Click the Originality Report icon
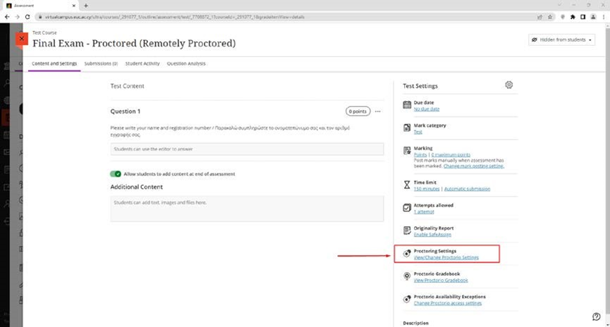 click(407, 230)
